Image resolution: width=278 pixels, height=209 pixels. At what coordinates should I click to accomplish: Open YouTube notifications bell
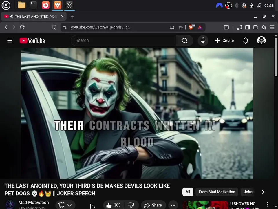point(246,41)
